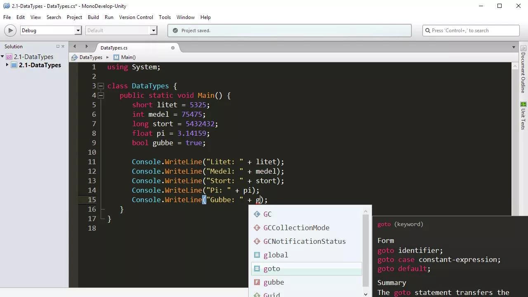Open the Run menu
This screenshot has height=297, width=528.
coord(109,17)
